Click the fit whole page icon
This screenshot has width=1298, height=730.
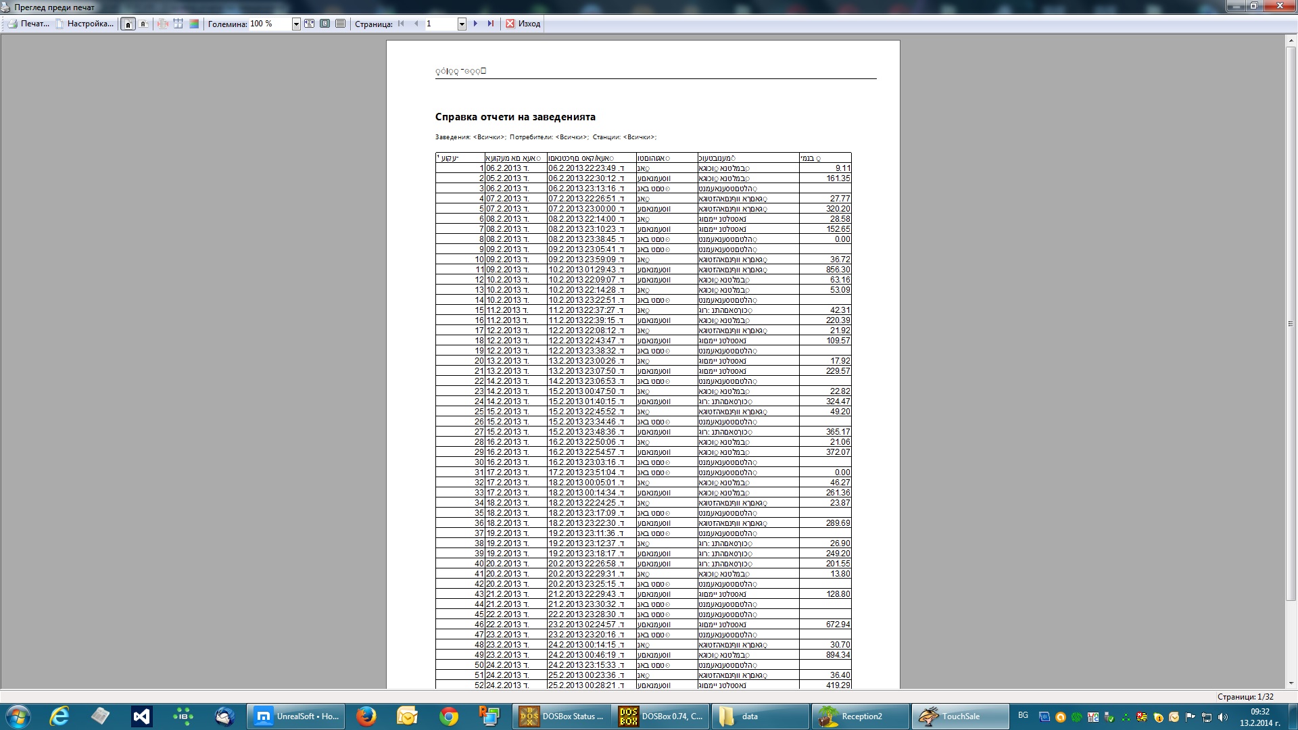(x=325, y=24)
